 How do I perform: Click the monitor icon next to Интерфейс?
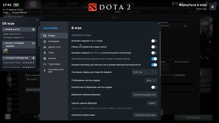pos(45,41)
